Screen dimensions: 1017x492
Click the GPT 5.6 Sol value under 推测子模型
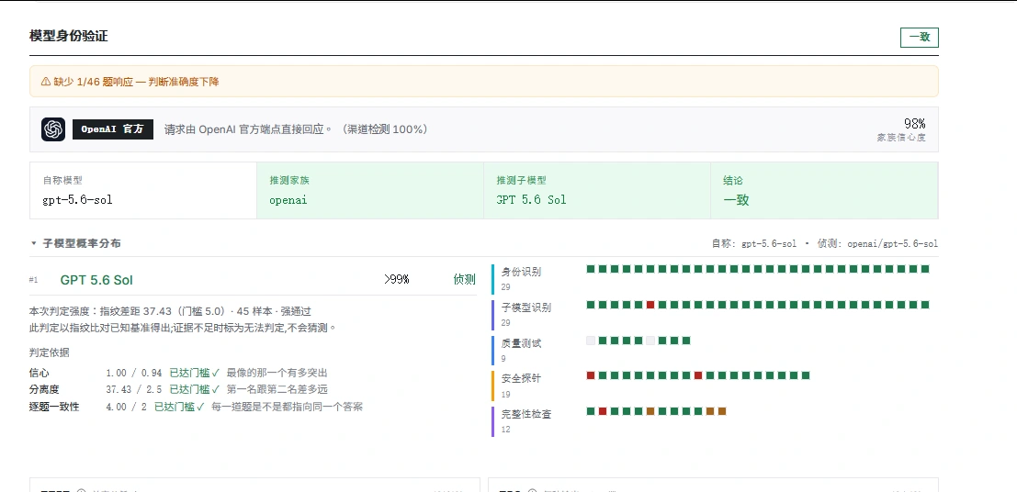531,200
